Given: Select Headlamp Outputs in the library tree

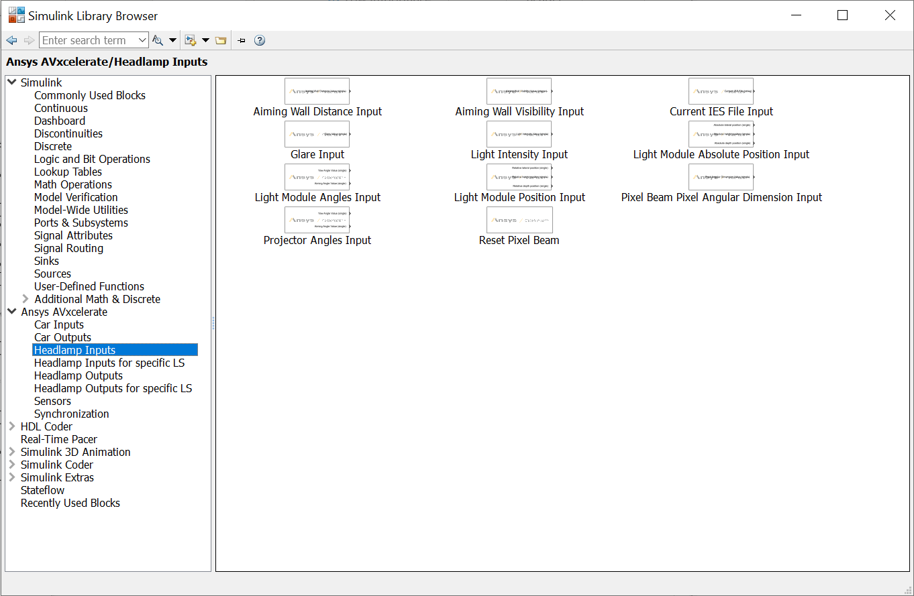Looking at the screenshot, I should [79, 375].
